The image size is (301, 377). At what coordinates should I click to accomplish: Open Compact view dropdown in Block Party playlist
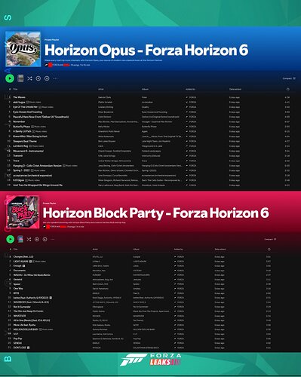[x=270, y=239]
